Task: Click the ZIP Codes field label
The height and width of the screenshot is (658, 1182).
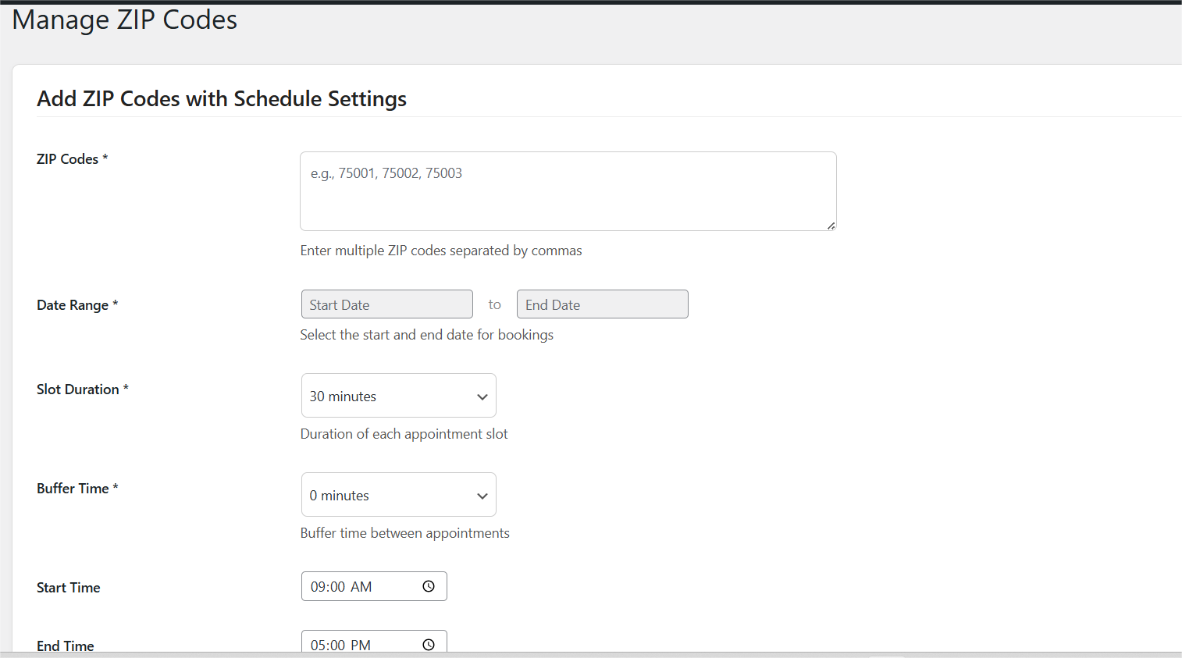Action: click(67, 159)
